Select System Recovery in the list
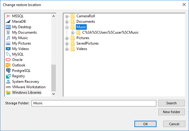The width and height of the screenshot is (189, 131). click(26, 82)
